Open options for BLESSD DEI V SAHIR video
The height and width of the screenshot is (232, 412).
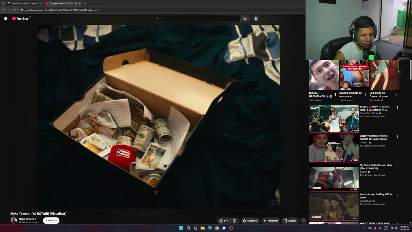(398, 108)
